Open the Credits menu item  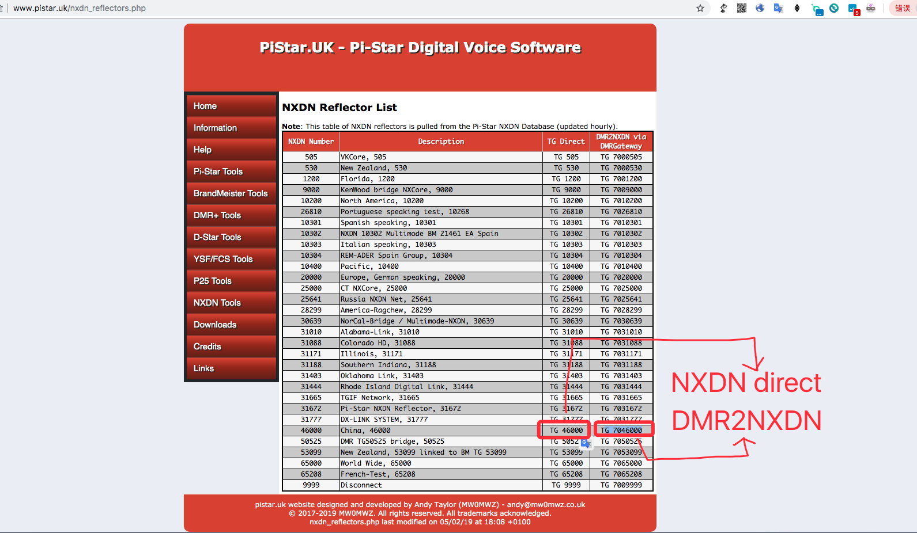[x=231, y=347]
